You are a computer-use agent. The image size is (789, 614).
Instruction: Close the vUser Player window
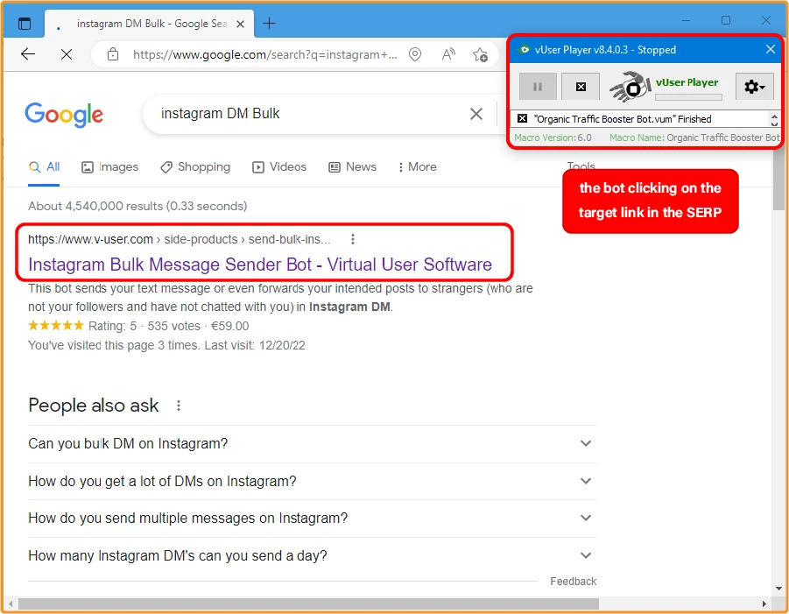tap(771, 49)
